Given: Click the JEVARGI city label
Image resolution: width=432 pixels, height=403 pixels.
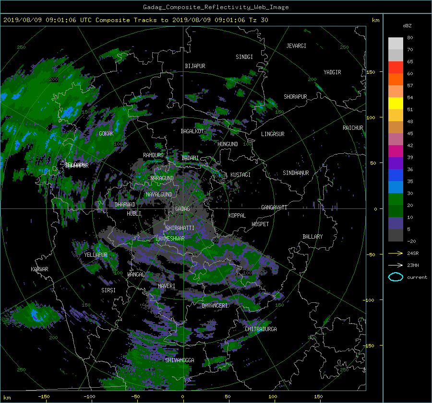Looking at the screenshot, I should 296,46.
